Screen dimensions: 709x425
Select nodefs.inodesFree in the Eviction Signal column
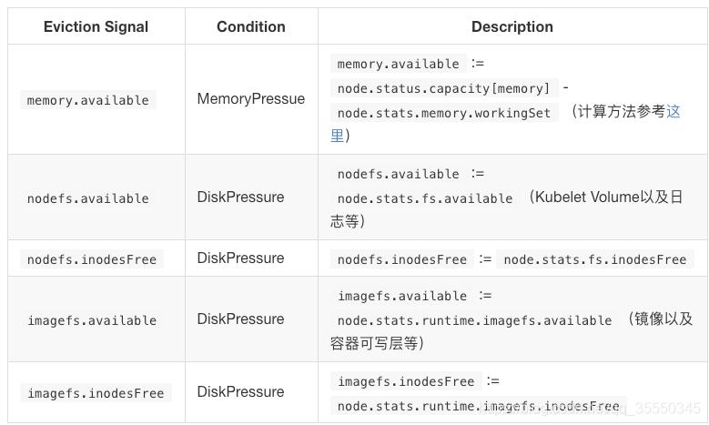(92, 259)
